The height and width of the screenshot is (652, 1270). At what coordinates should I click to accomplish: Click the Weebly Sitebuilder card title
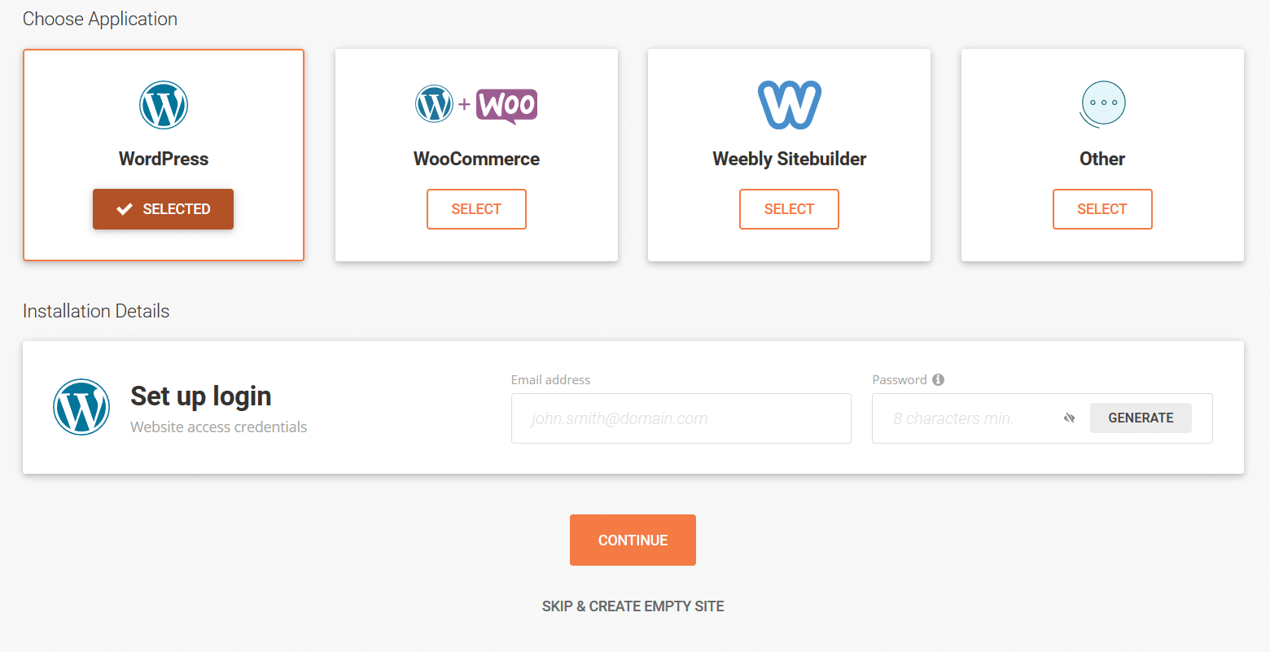point(789,159)
